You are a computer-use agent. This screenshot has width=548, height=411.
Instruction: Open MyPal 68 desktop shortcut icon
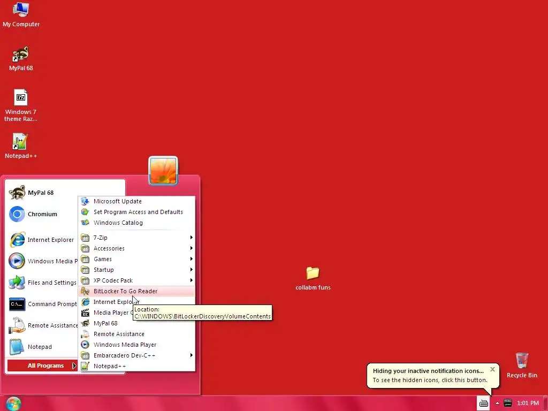pyautogui.click(x=21, y=58)
